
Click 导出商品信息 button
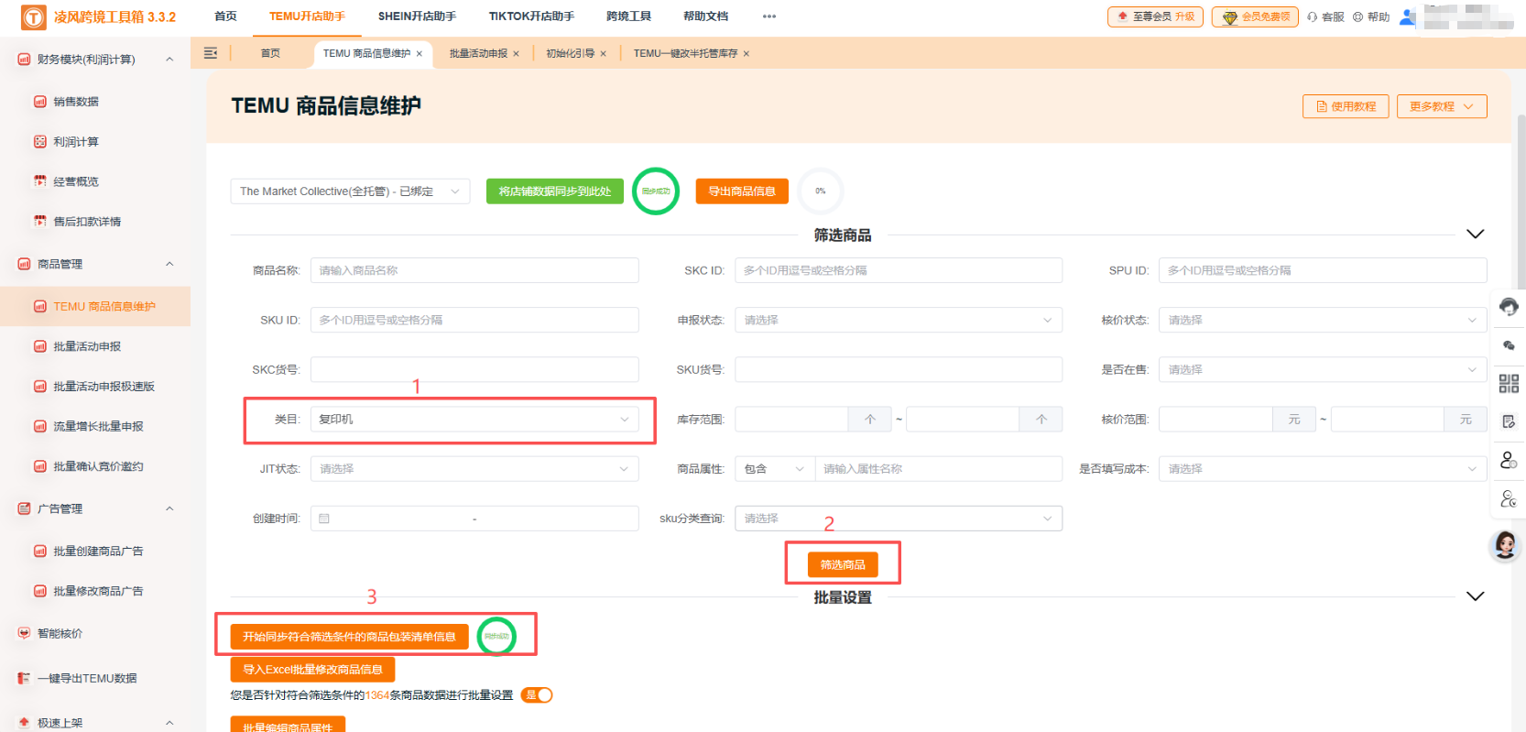[x=742, y=191]
